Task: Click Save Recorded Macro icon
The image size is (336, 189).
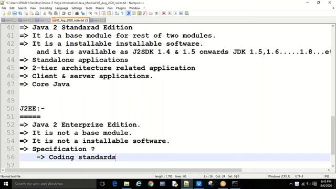Action: [x=187, y=13]
